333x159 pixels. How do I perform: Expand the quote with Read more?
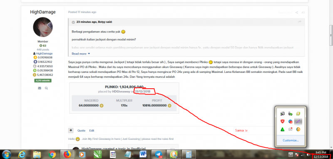(x=81, y=54)
